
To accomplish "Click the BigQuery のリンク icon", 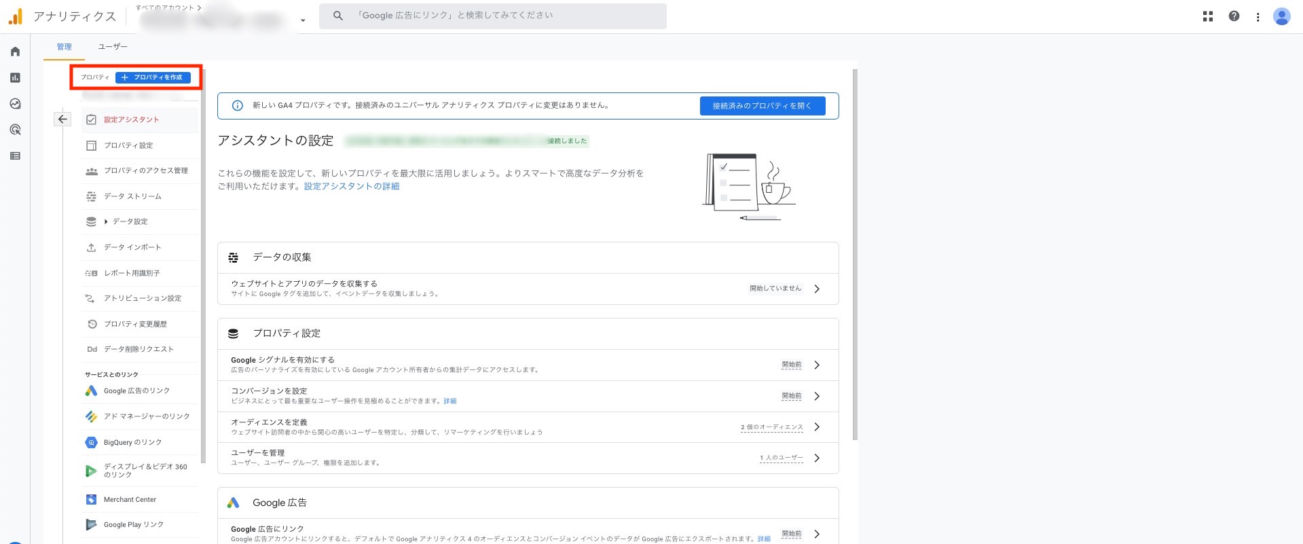I will click(x=91, y=442).
